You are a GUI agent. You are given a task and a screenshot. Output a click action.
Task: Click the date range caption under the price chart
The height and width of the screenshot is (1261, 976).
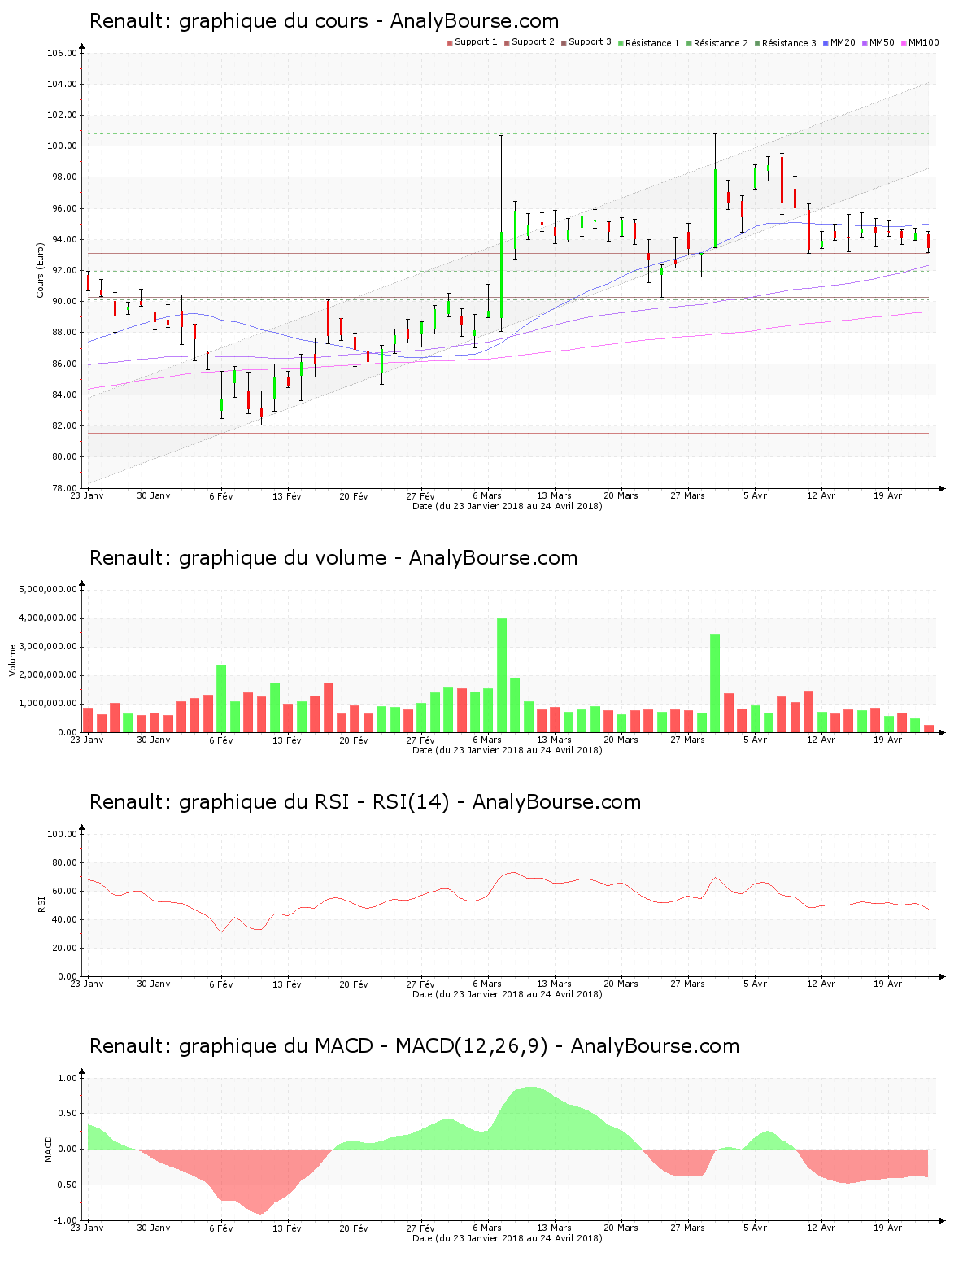click(x=508, y=506)
